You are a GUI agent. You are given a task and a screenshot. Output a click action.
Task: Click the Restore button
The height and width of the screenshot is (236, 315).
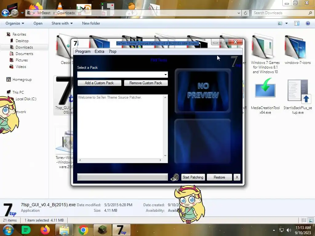219,177
